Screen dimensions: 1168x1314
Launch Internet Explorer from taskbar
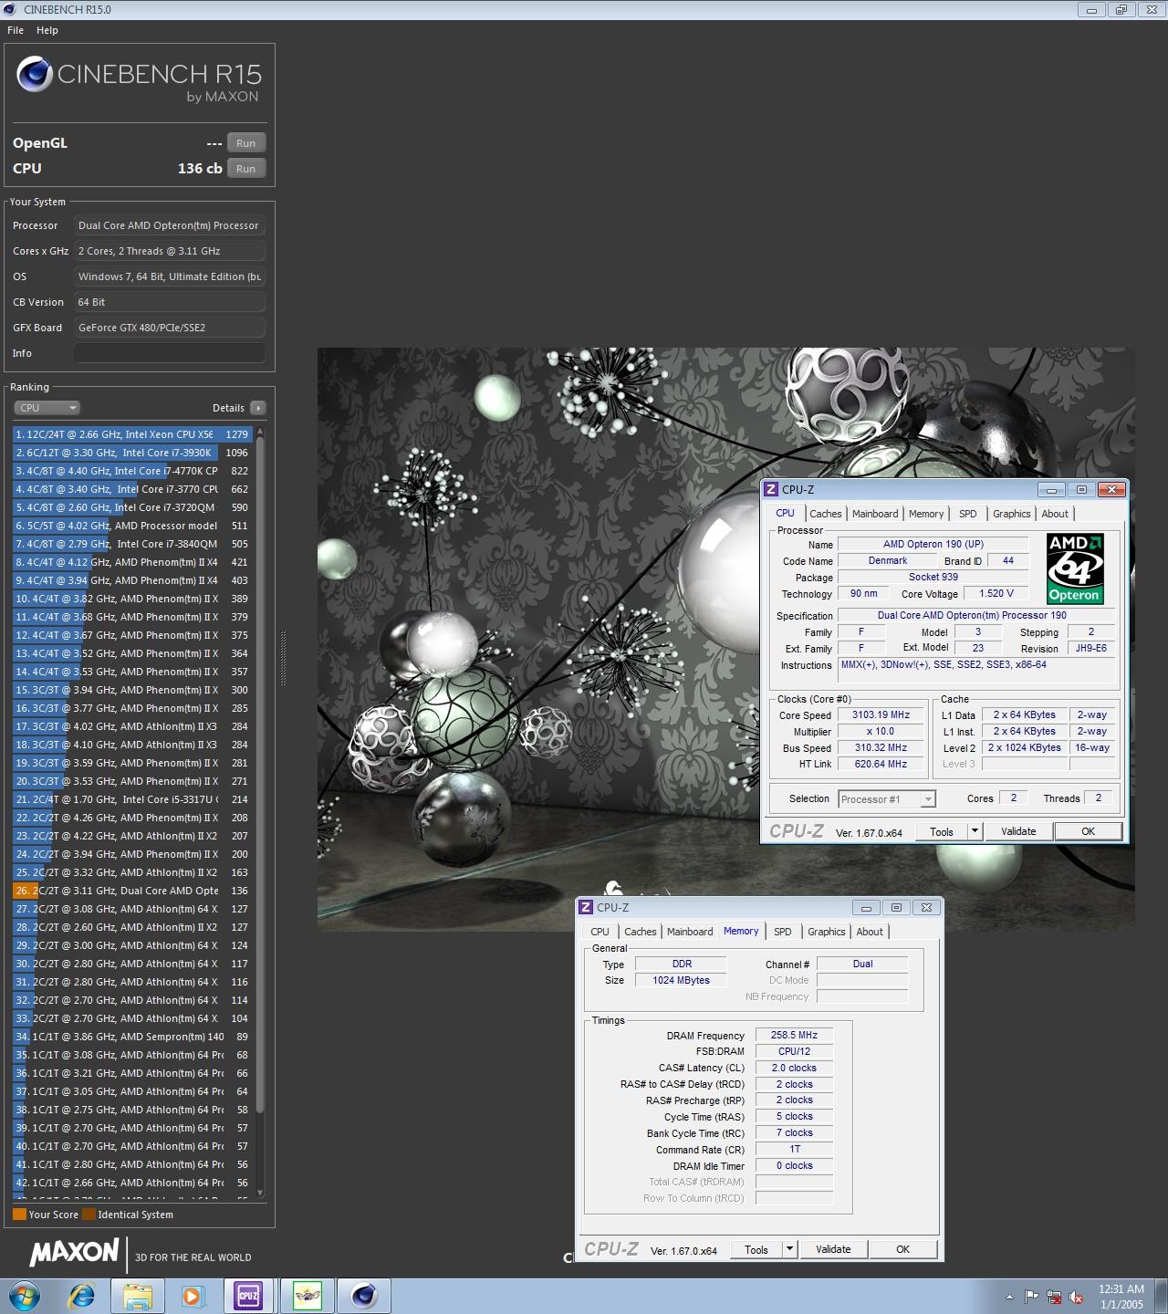(82, 1296)
